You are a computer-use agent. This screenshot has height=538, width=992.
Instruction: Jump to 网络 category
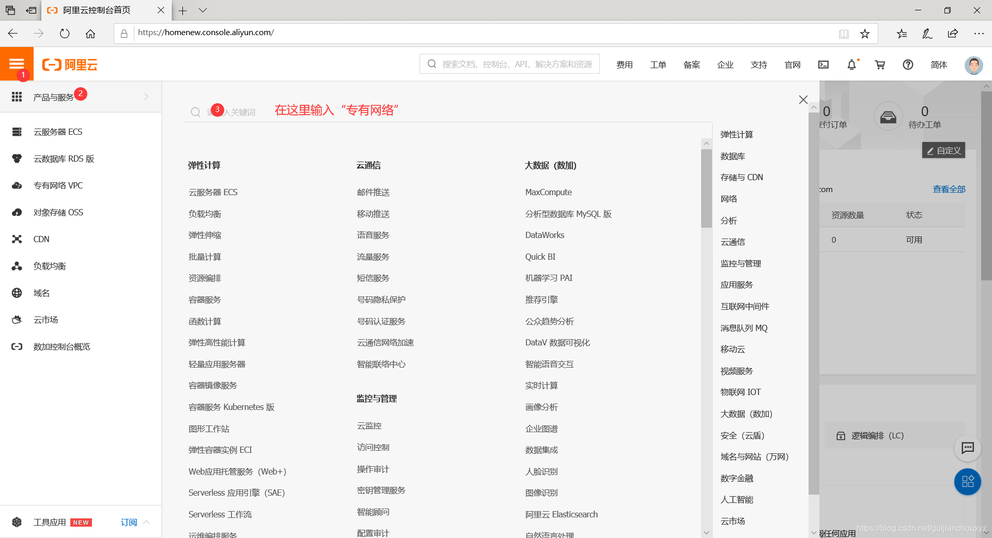pyautogui.click(x=729, y=199)
